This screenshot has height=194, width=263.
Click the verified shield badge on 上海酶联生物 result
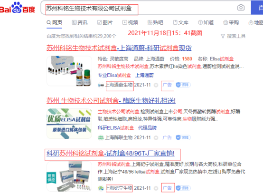[183, 137]
